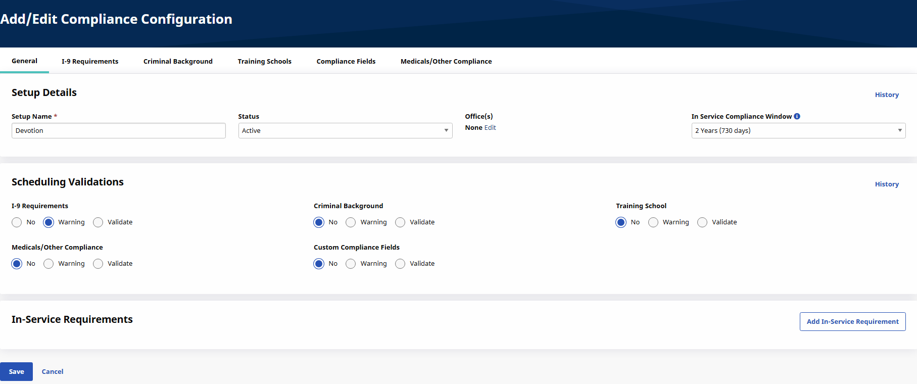Switch to the I-9 Requirements tab
Viewport: 917px width, 384px height.
click(90, 61)
